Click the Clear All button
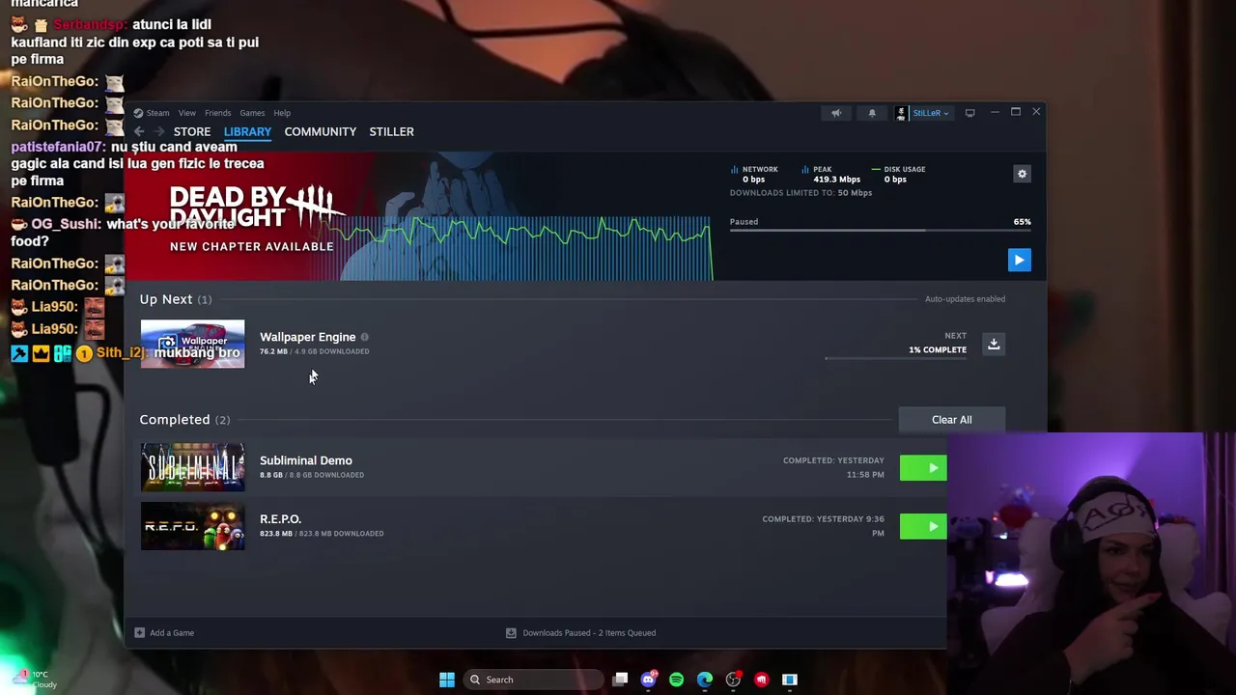 coord(952,420)
